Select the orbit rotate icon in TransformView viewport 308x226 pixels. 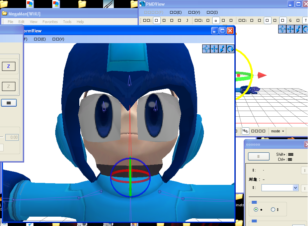point(206,49)
